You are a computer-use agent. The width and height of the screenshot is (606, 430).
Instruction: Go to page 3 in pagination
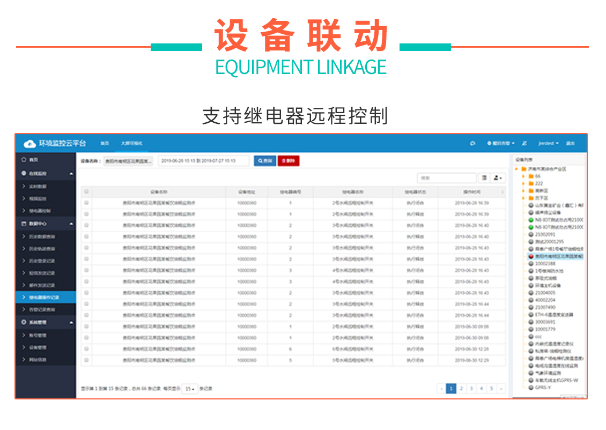(x=471, y=388)
